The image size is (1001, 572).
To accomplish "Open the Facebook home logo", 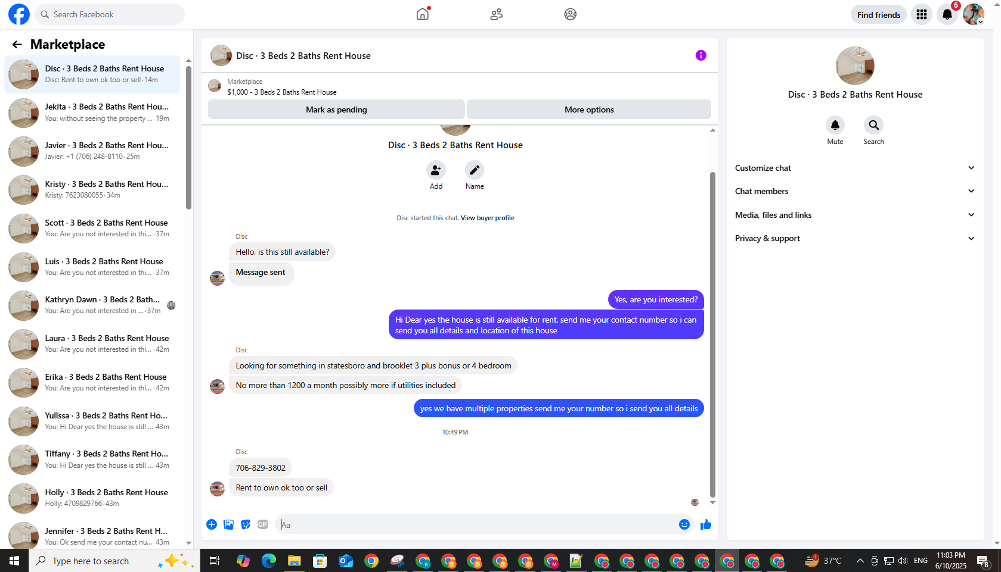I will (18, 14).
